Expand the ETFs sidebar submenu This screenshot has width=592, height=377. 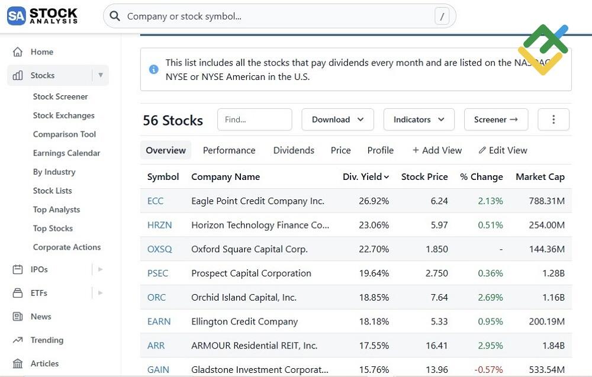(x=101, y=293)
